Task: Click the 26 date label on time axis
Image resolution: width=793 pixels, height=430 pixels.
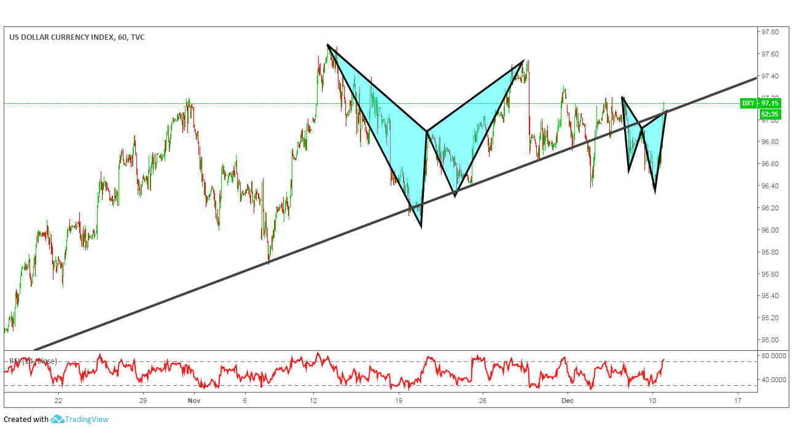Action: click(483, 400)
